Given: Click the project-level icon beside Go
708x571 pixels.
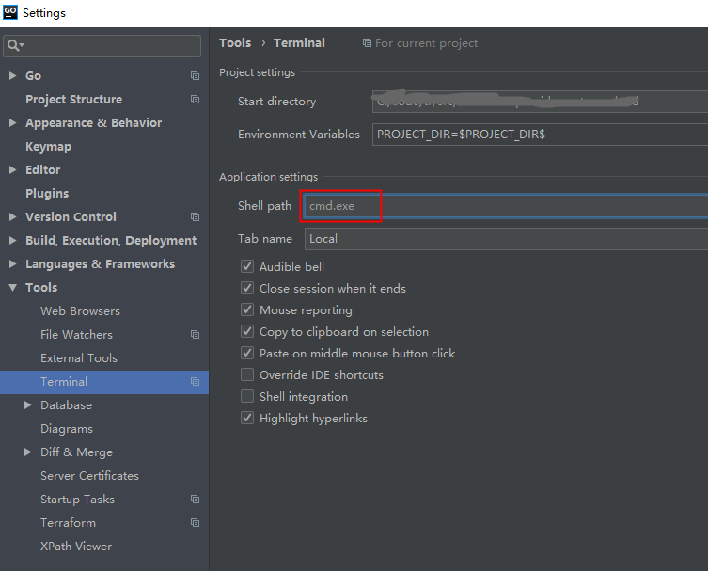Looking at the screenshot, I should click(x=195, y=76).
